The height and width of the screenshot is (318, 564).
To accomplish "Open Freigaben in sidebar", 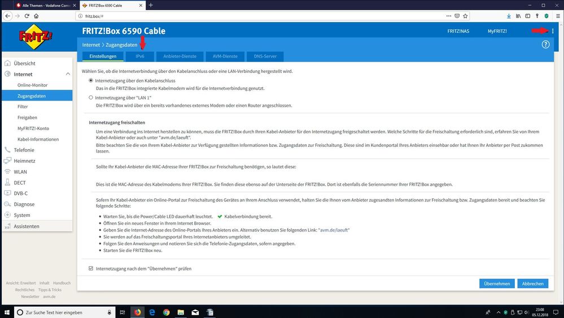I will pos(27,117).
